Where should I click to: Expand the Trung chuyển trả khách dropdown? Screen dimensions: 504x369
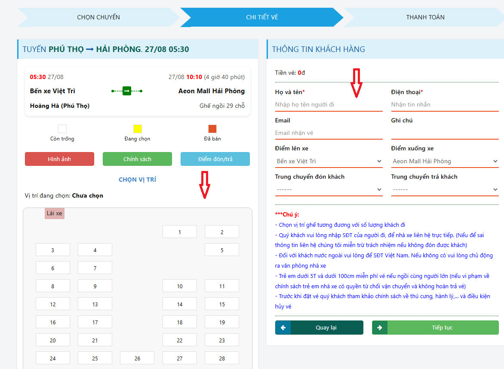(445, 189)
